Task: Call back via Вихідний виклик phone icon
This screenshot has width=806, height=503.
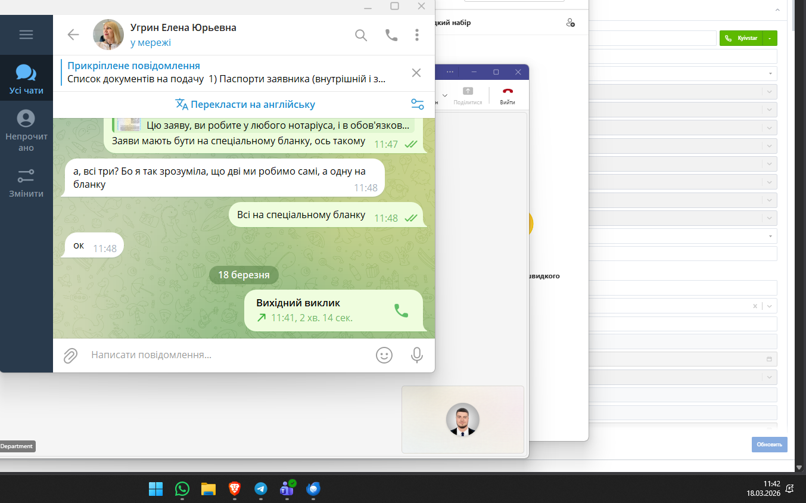Action: coord(402,311)
